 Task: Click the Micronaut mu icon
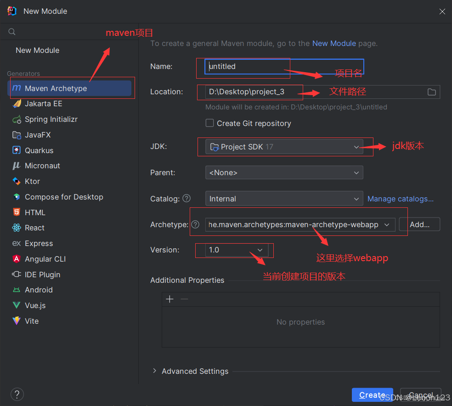point(17,166)
